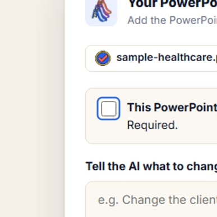This screenshot has width=217, height=217.
Task: Click into the AI instructions text box
Action: (151, 199)
